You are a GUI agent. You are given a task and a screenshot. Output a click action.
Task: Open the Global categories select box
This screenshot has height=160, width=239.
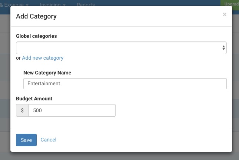[x=121, y=48]
